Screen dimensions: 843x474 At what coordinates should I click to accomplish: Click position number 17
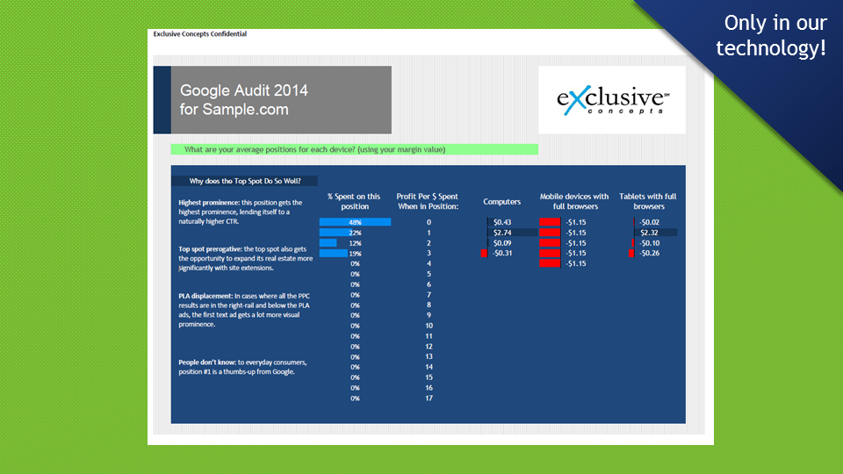(x=429, y=399)
